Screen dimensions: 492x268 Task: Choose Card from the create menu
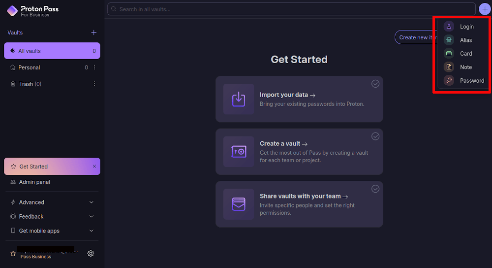[x=464, y=53]
